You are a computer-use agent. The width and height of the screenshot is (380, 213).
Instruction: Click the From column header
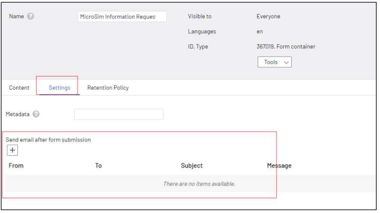[16, 165]
